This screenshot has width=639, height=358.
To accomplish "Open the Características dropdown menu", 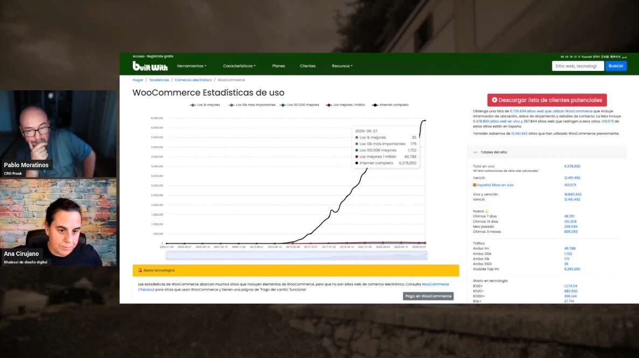I will 239,66.
